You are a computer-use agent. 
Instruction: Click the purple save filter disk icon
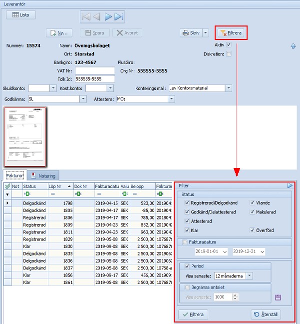pyautogui.click(x=278, y=297)
